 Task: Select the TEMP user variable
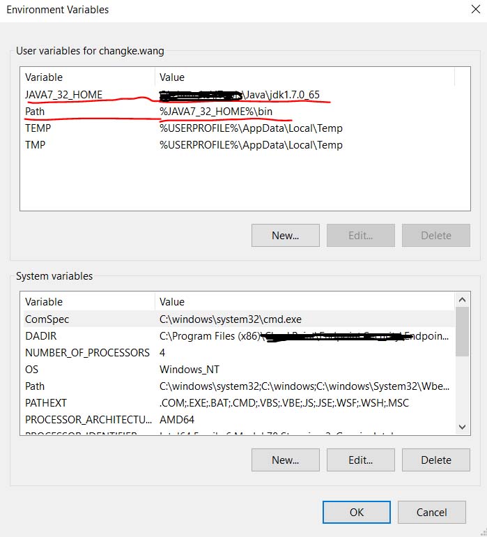click(x=38, y=128)
